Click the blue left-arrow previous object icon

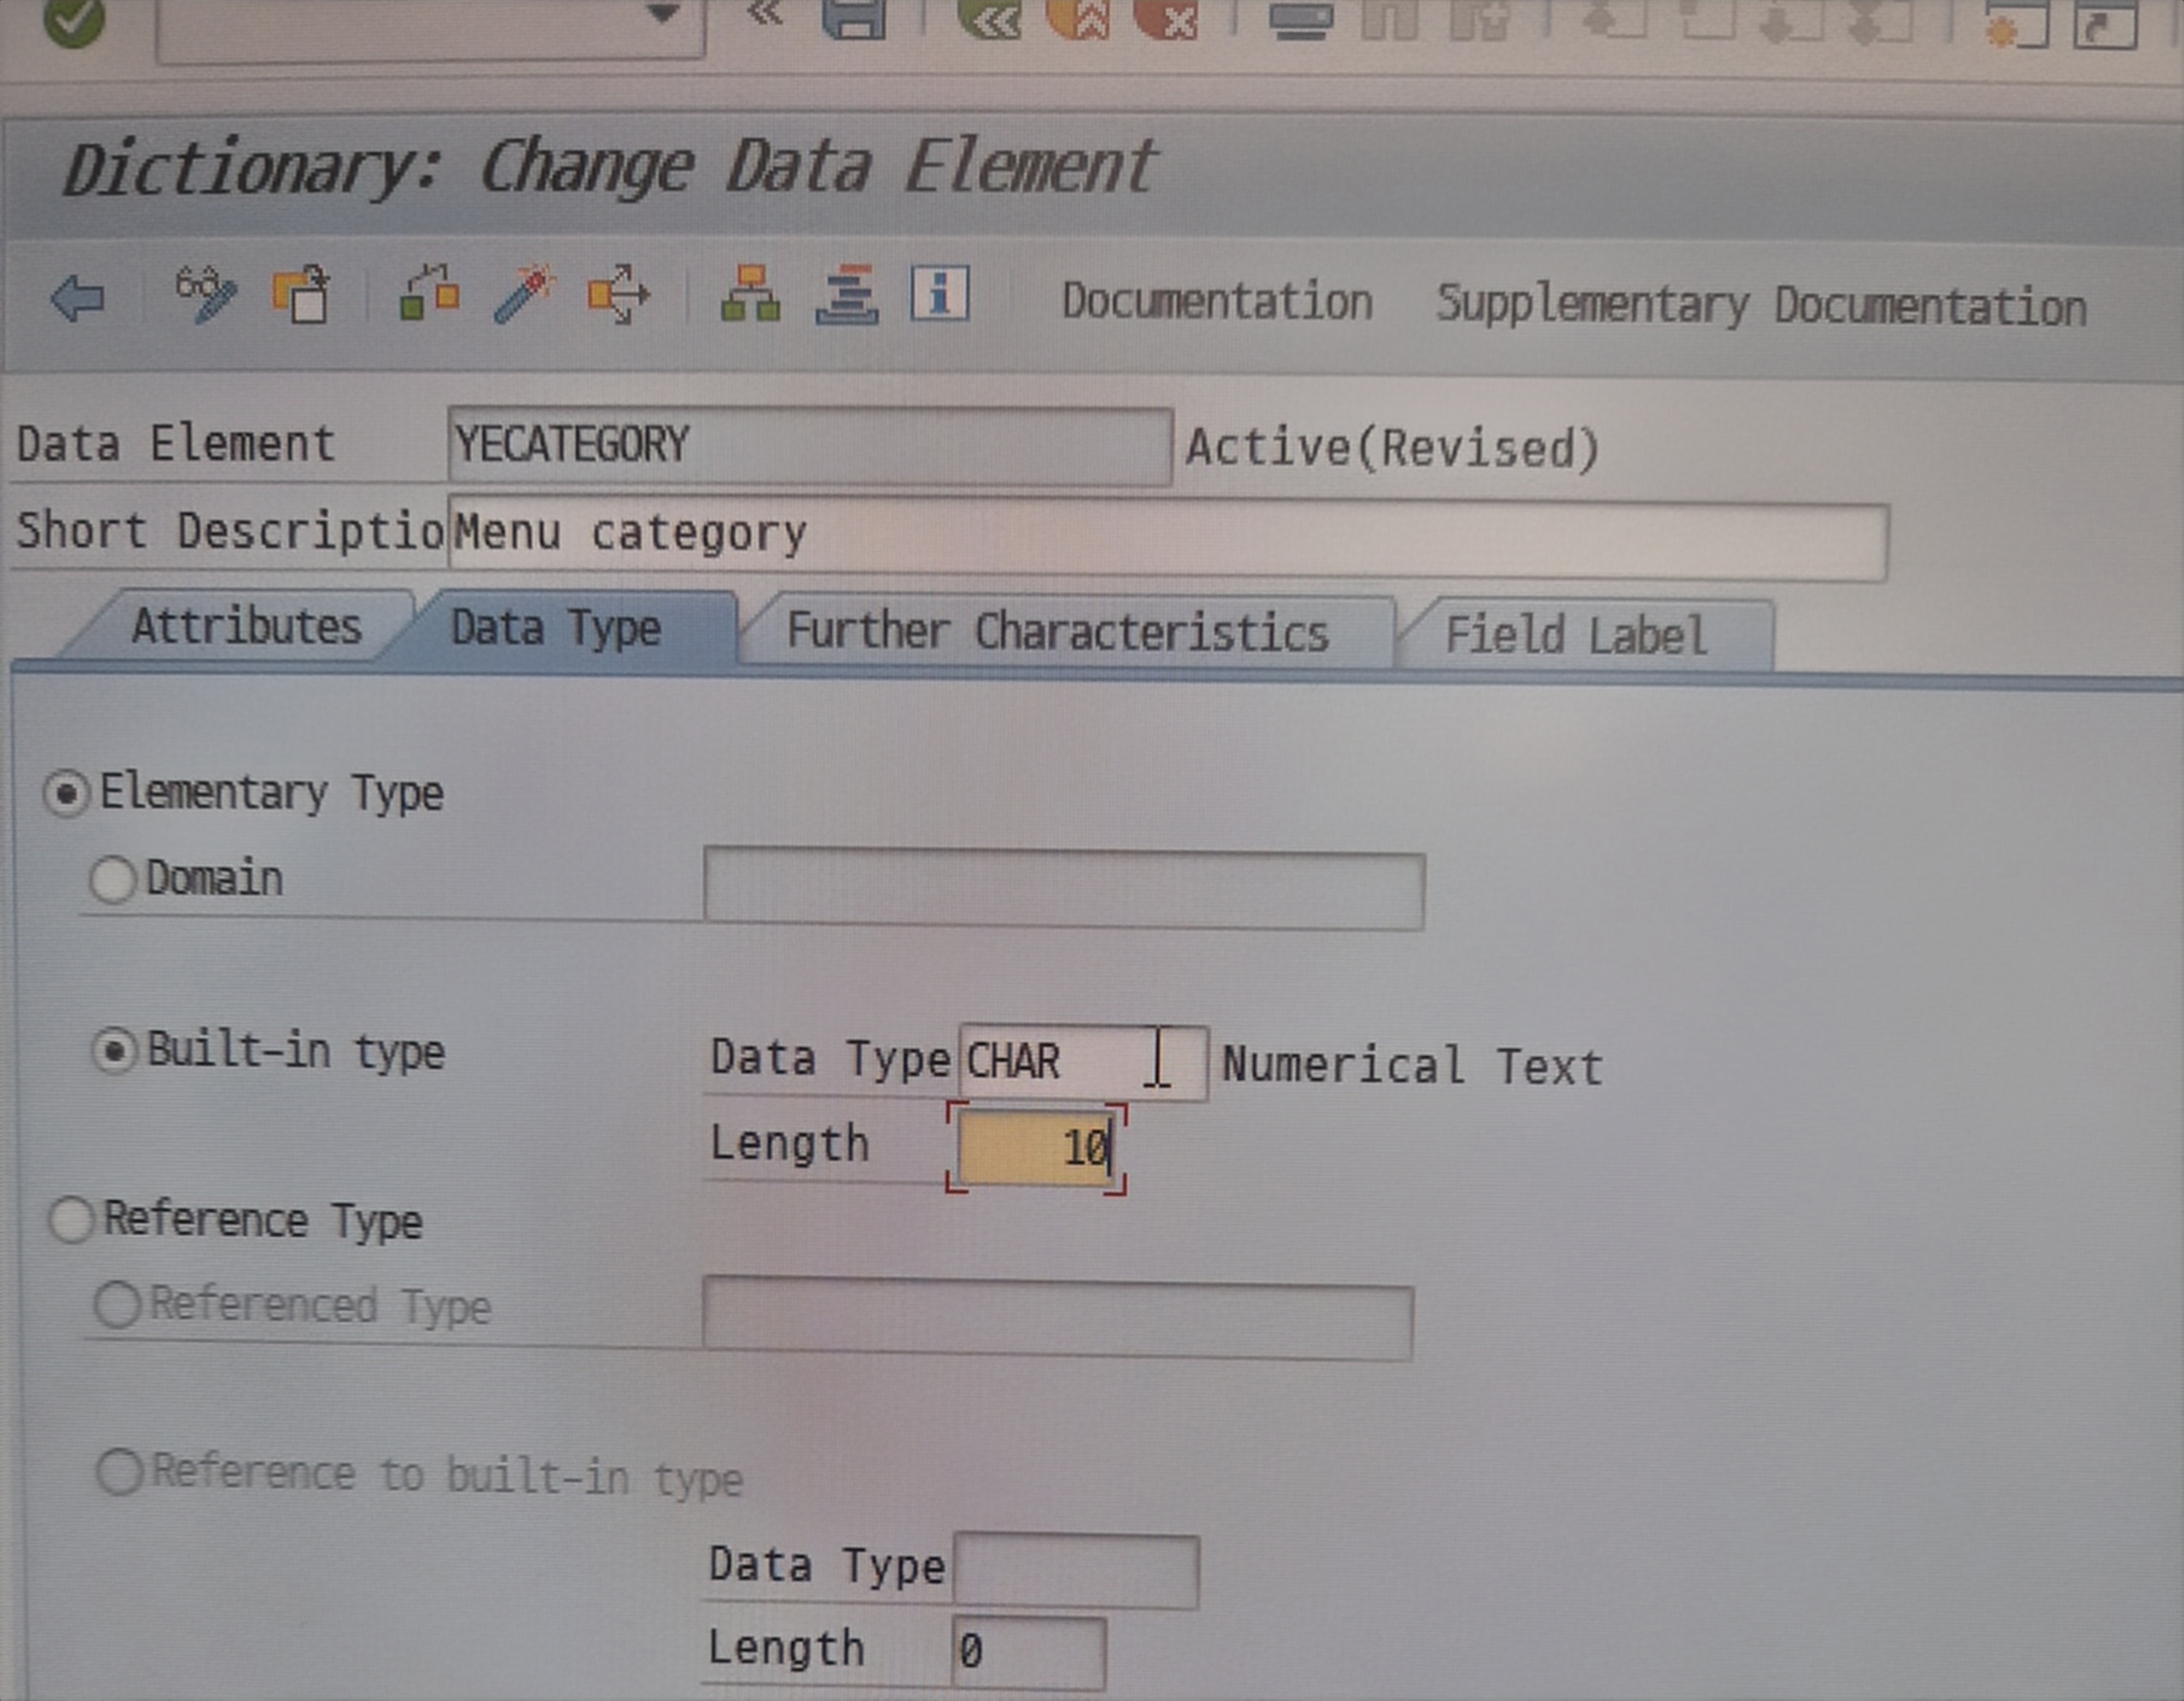(77, 298)
